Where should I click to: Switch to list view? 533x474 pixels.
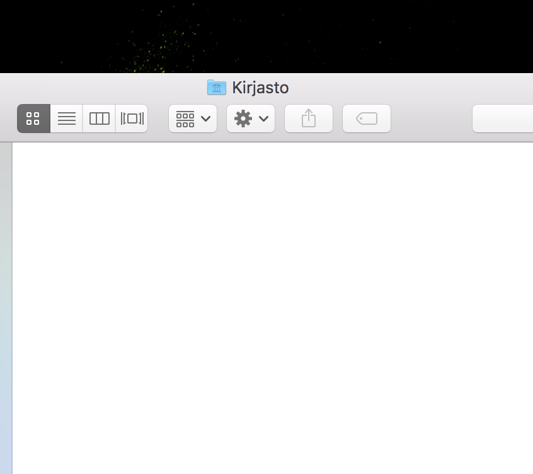coord(66,118)
